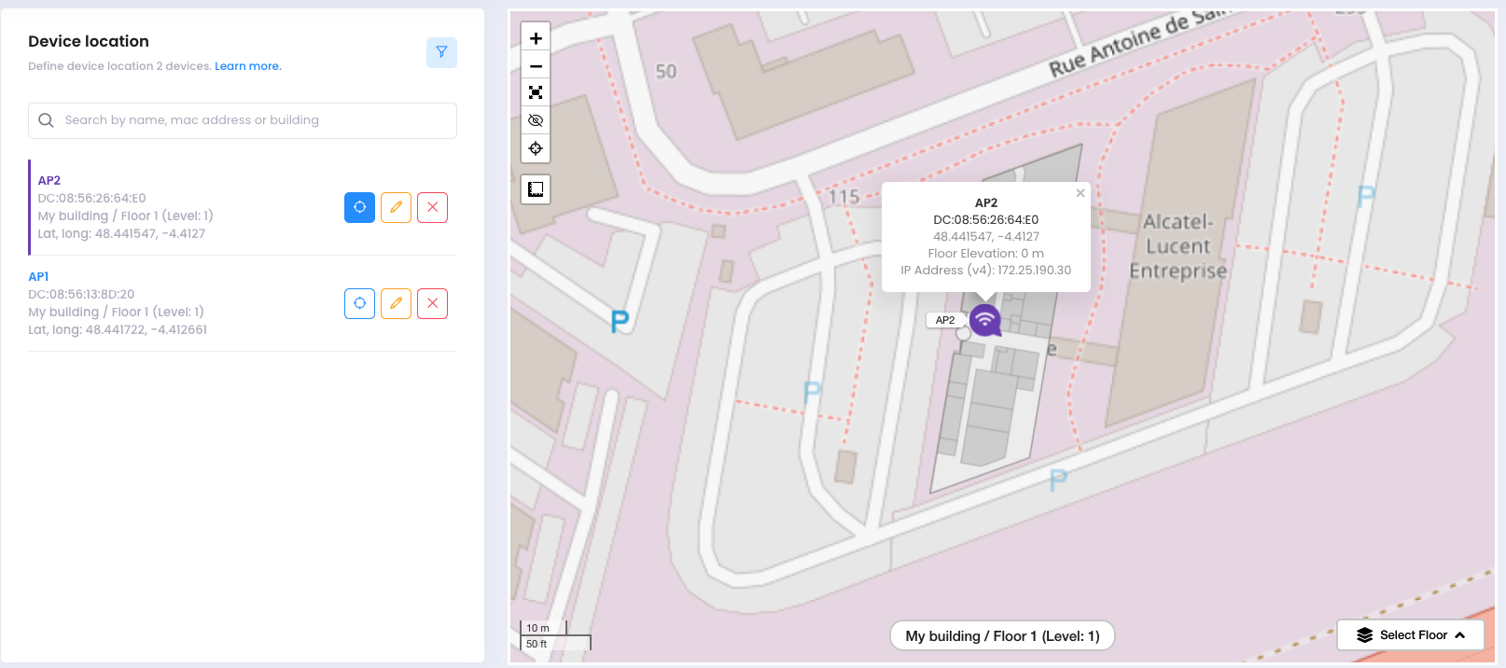Open the Learn more link
This screenshot has width=1506, height=668.
pyautogui.click(x=247, y=66)
